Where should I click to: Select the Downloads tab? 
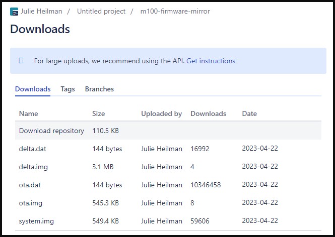pyautogui.click(x=33, y=89)
